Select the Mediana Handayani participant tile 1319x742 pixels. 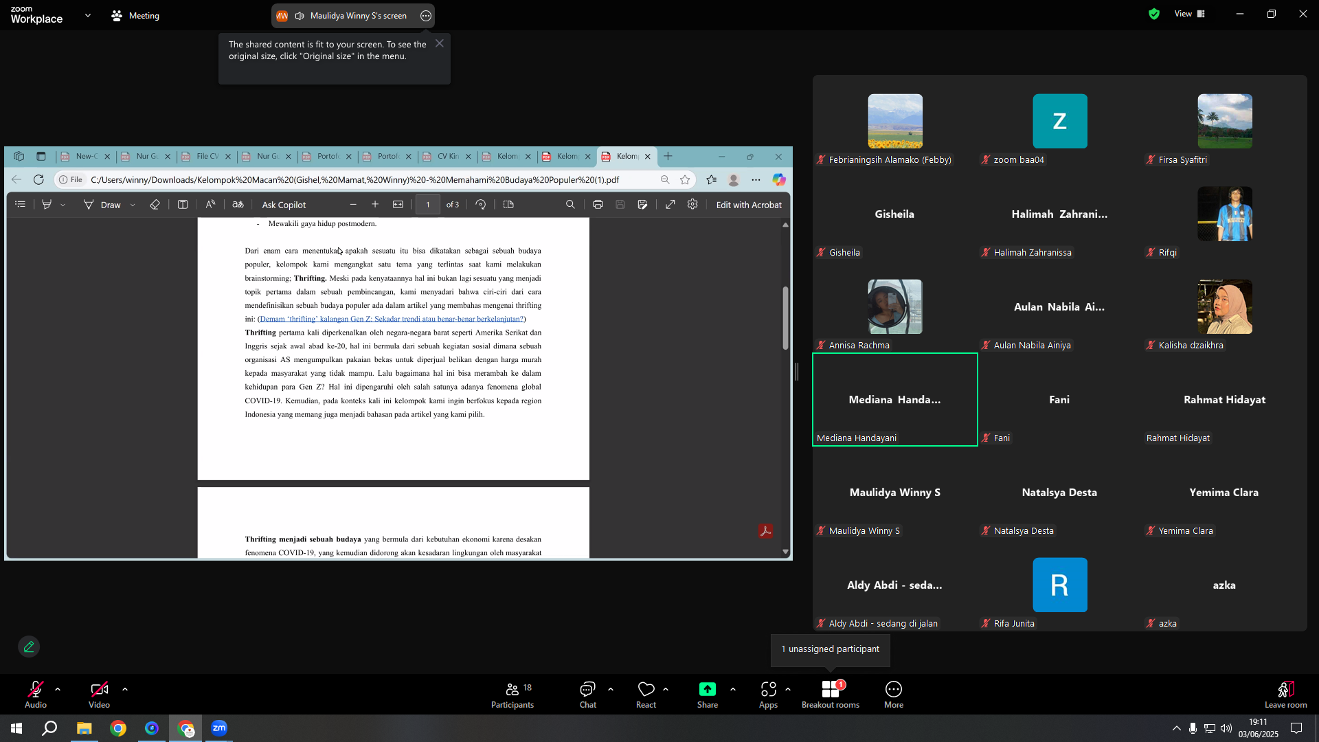point(894,400)
